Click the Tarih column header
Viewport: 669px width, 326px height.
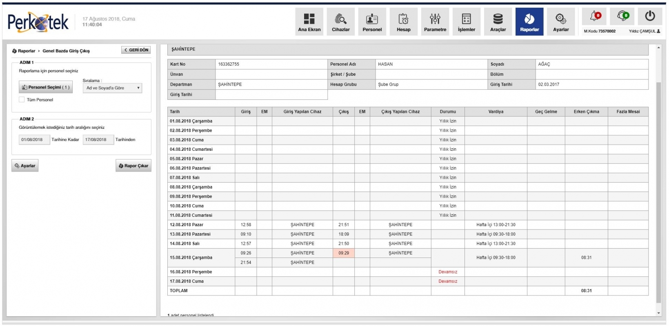201,112
